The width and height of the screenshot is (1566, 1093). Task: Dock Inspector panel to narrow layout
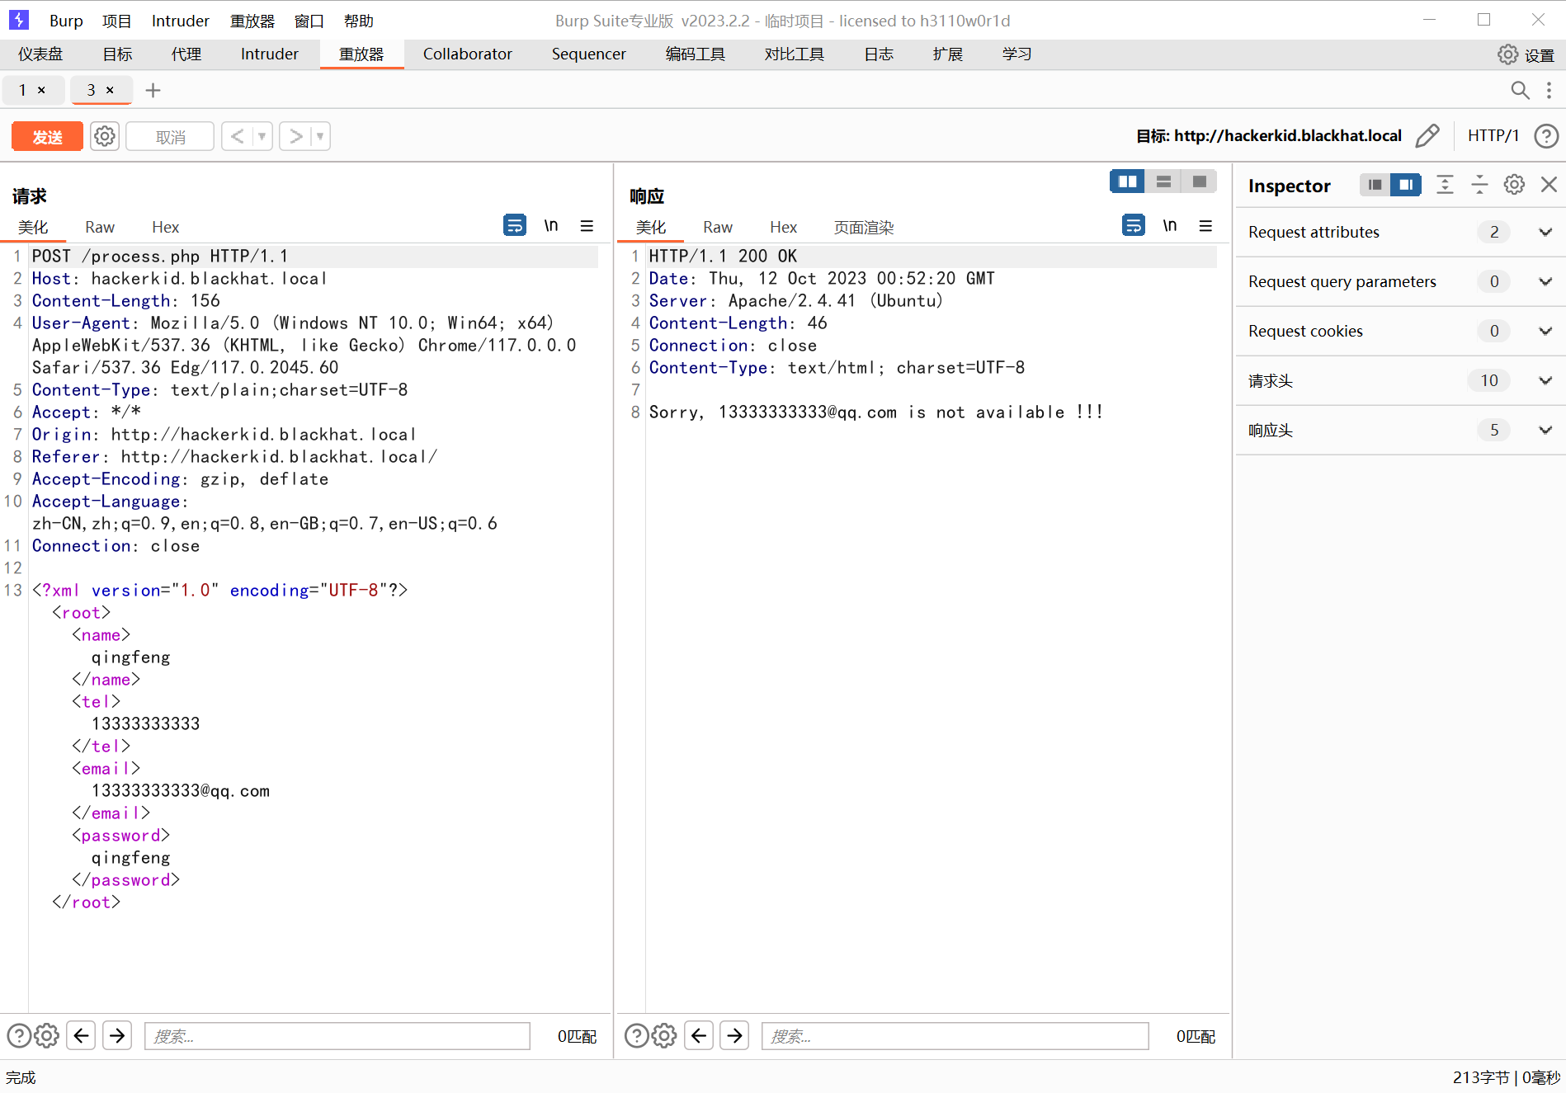click(x=1375, y=185)
